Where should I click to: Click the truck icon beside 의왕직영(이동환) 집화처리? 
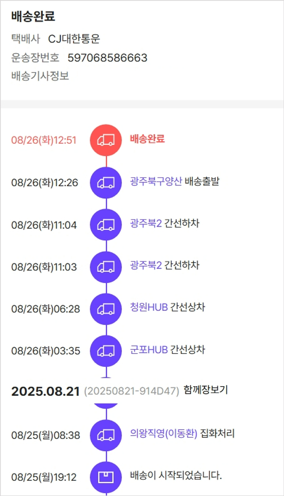tap(106, 435)
